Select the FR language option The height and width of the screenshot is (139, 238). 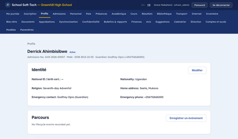149,5
